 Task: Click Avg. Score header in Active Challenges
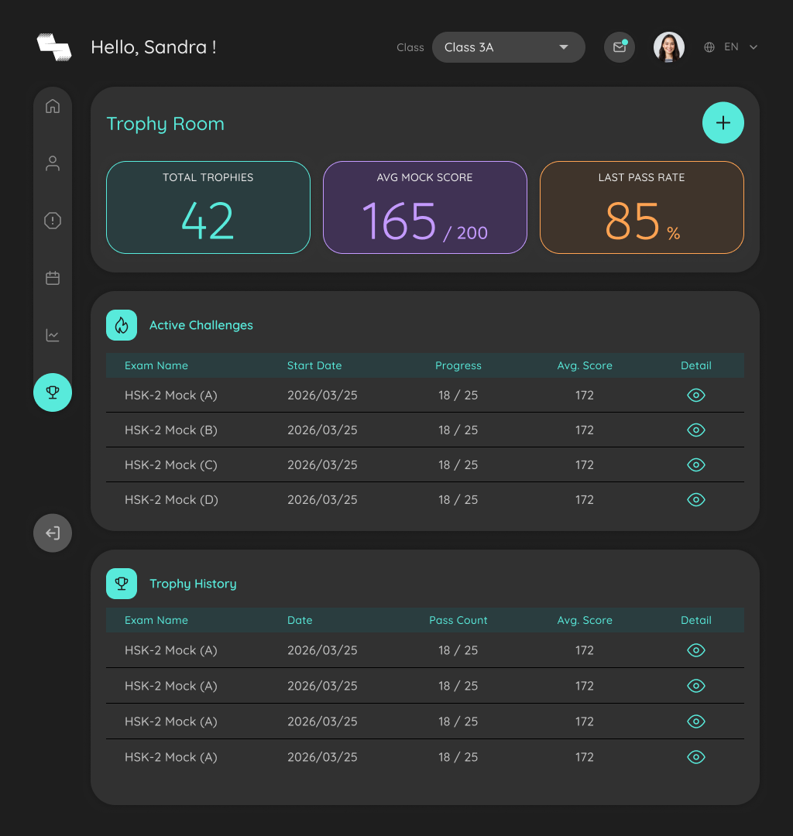coord(585,365)
